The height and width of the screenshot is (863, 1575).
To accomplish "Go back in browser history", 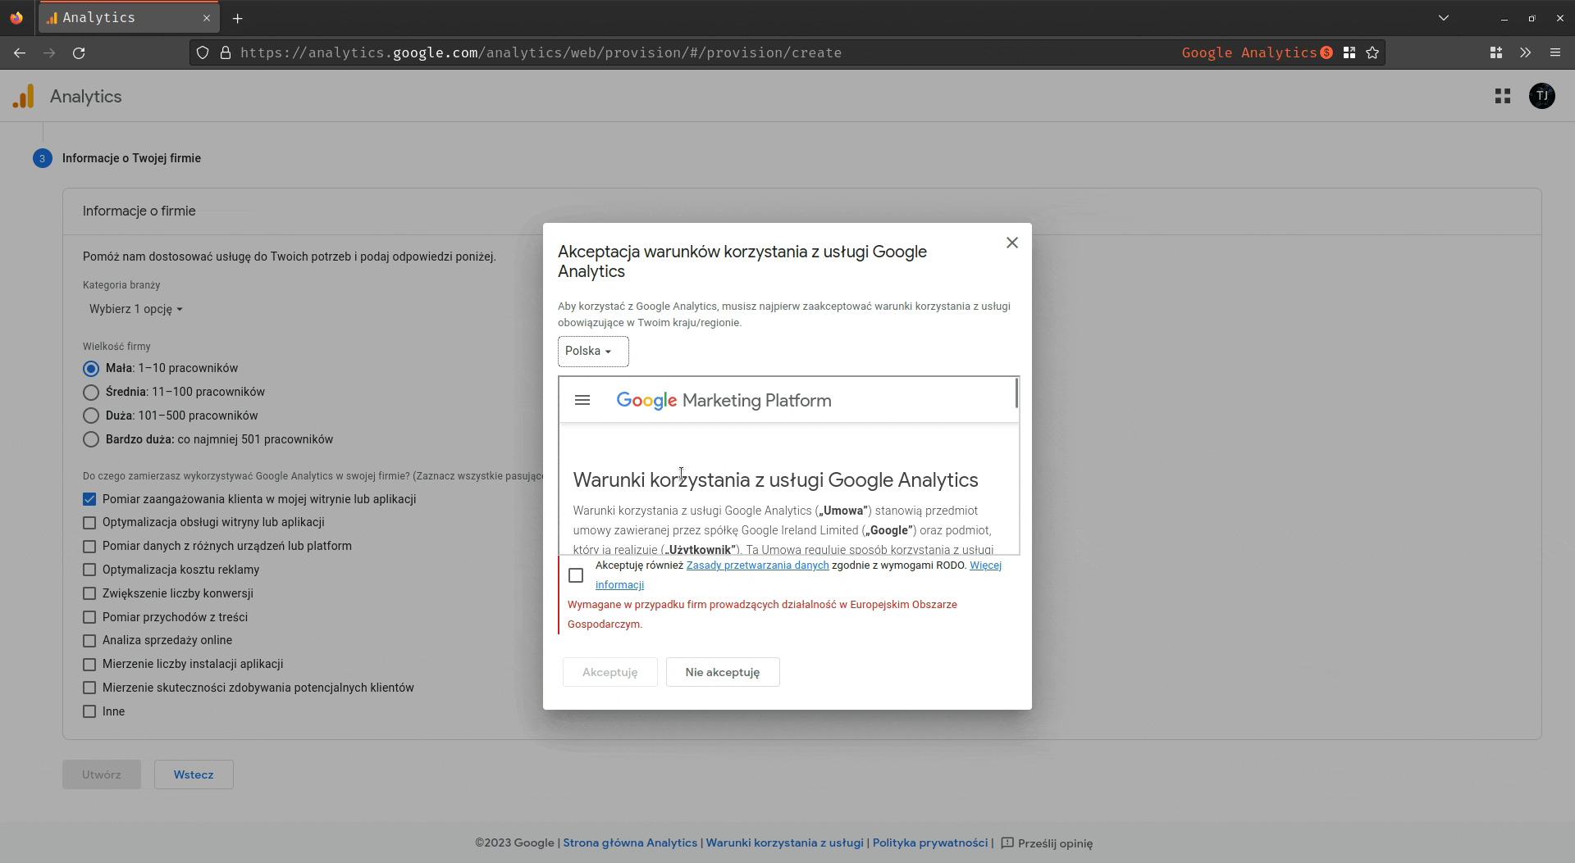I will [20, 52].
